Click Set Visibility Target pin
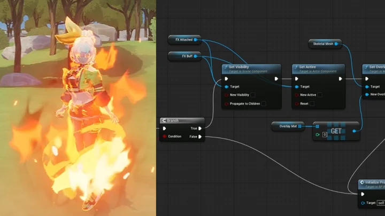The width and height of the screenshot is (385, 216). coord(226,87)
